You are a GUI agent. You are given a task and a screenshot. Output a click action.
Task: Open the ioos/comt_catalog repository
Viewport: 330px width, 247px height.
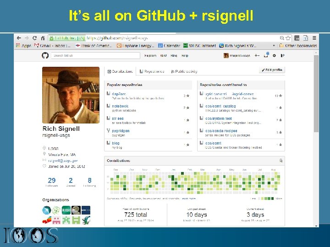220,106
